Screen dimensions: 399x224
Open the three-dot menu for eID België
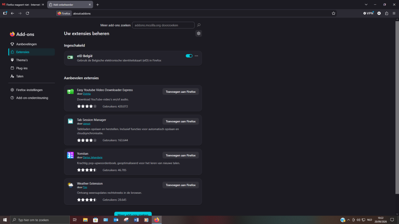click(x=196, y=56)
